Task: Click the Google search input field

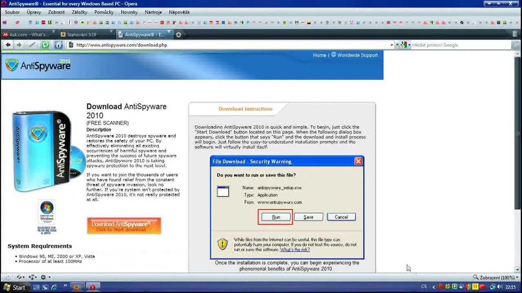Action: (461, 45)
